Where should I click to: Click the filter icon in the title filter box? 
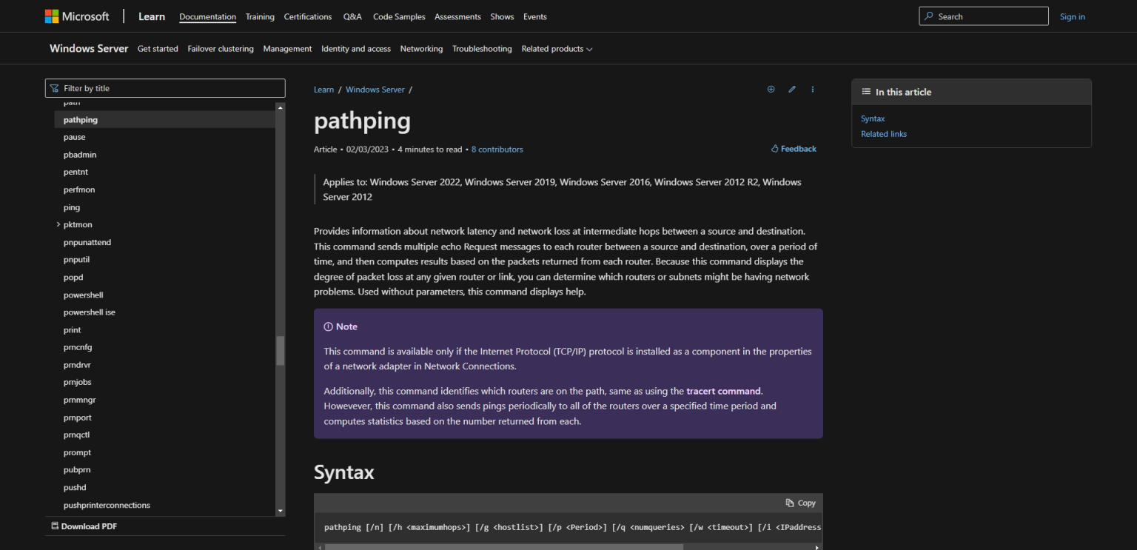(x=55, y=87)
